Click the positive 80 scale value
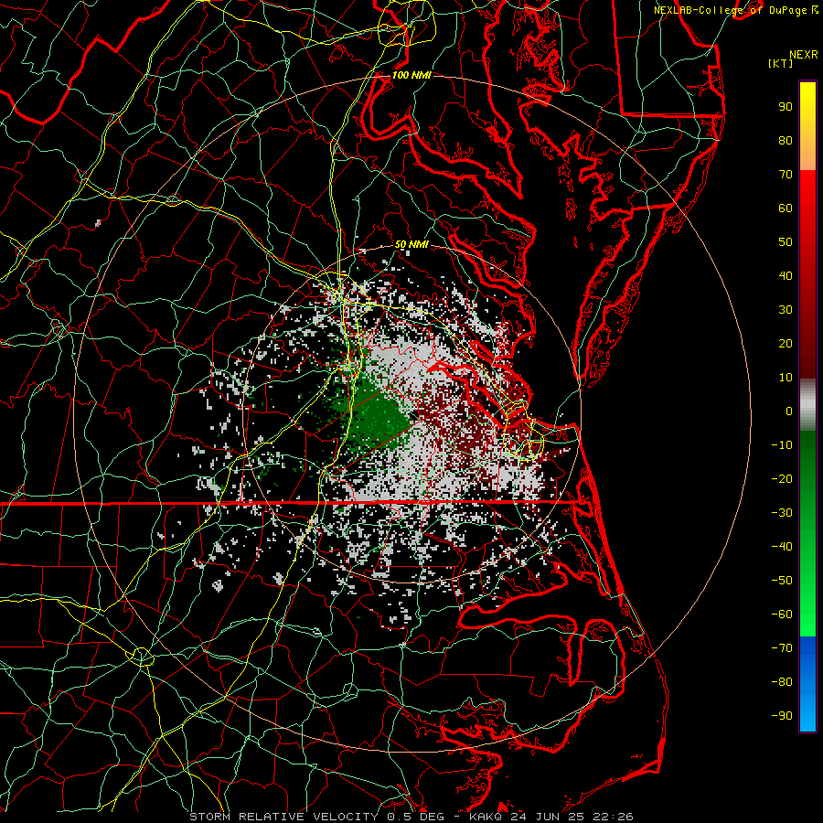The height and width of the screenshot is (823, 823). pyautogui.click(x=786, y=141)
